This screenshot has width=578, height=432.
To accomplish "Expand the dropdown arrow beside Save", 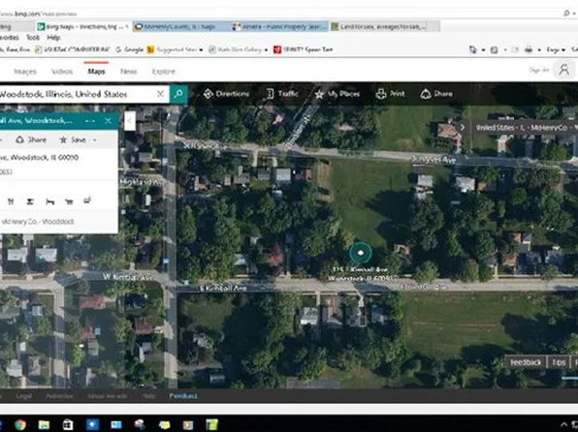I will [95, 140].
